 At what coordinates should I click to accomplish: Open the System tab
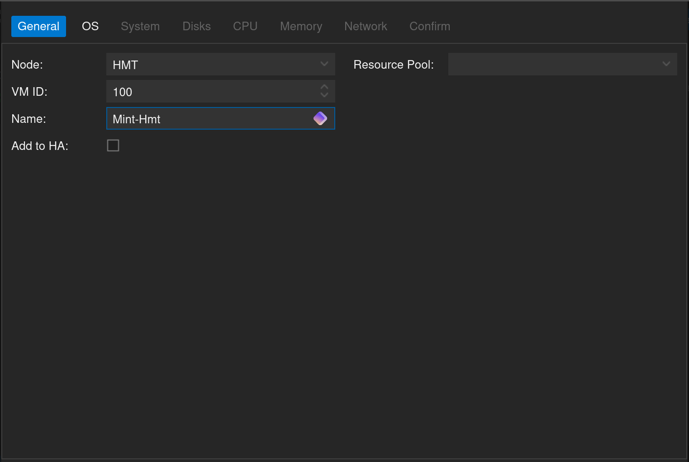point(140,26)
